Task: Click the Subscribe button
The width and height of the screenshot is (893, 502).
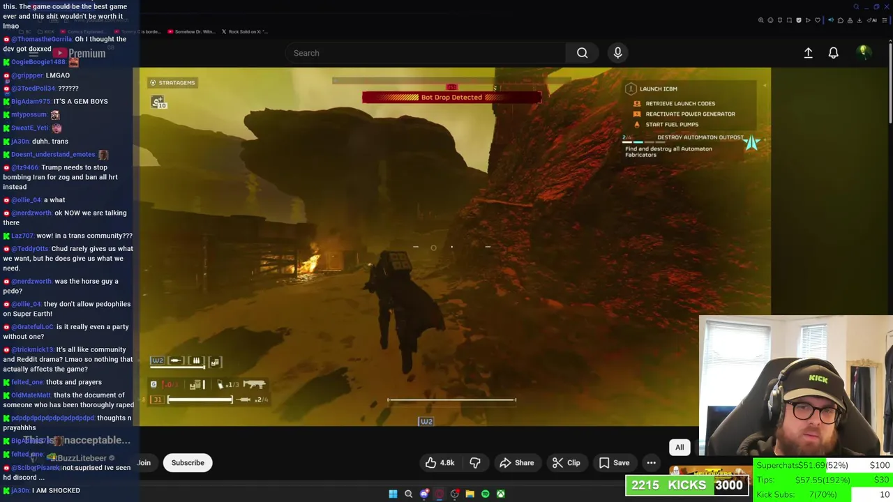Action: (x=188, y=463)
